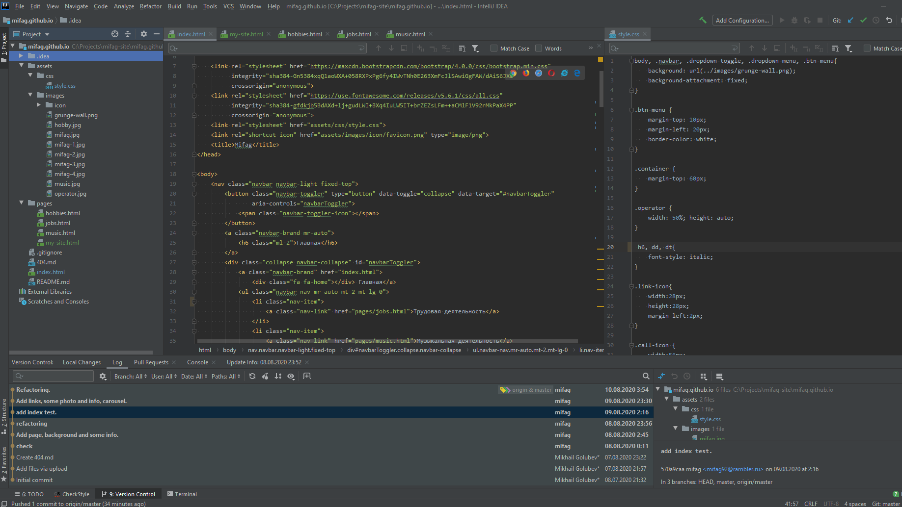
Task: Open the Refactor menu
Action: (150, 6)
